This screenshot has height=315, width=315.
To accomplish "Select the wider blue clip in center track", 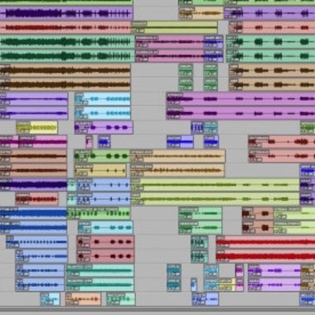I will pos(180,142).
